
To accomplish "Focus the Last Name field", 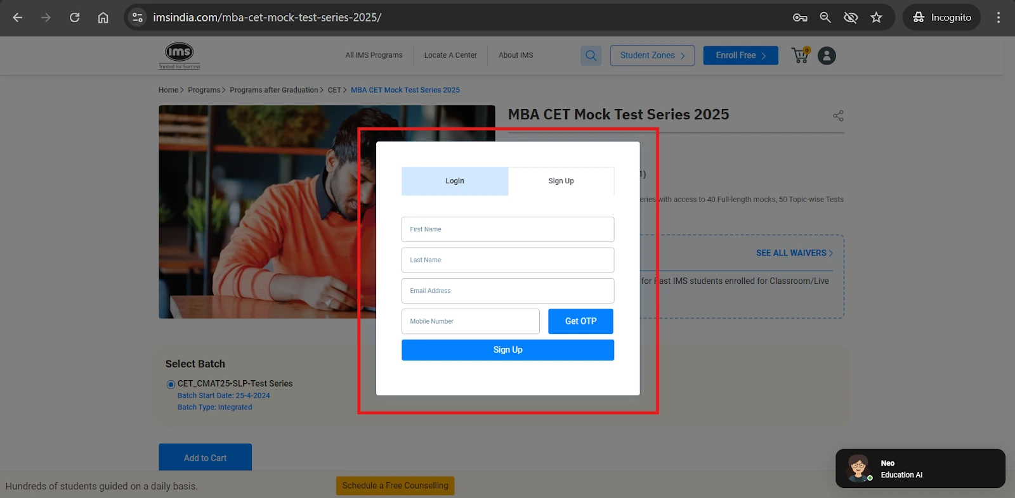I will (x=507, y=260).
